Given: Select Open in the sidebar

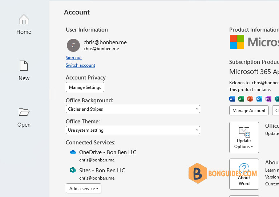Looking at the screenshot, I should point(24,118).
